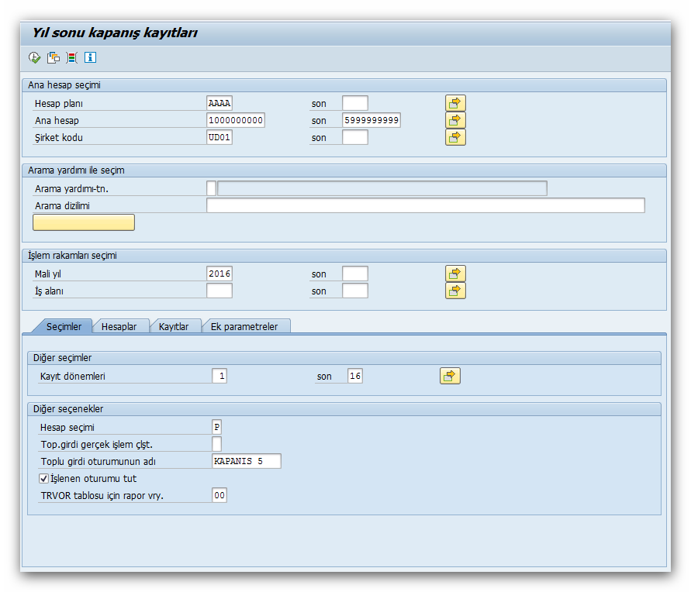This screenshot has width=691, height=592.
Task: Click the 'Kayıt dönemleri' label
Action: (73, 377)
